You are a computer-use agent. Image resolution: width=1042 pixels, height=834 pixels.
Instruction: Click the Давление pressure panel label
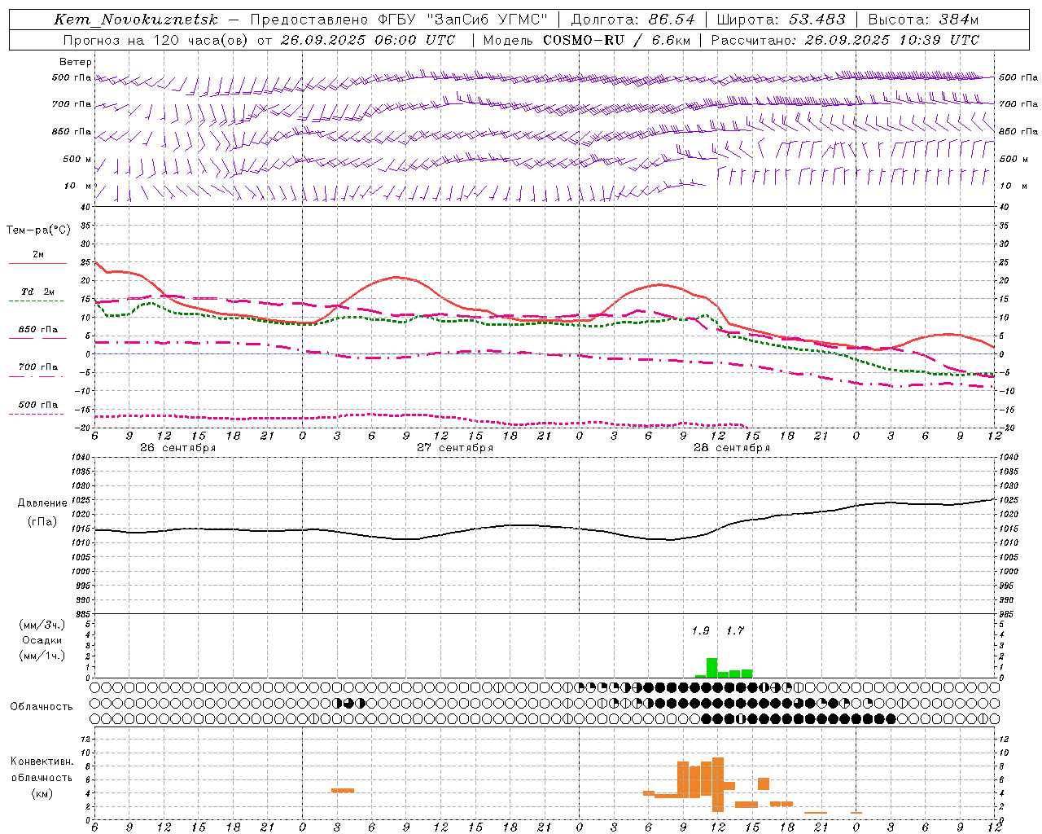(x=42, y=503)
